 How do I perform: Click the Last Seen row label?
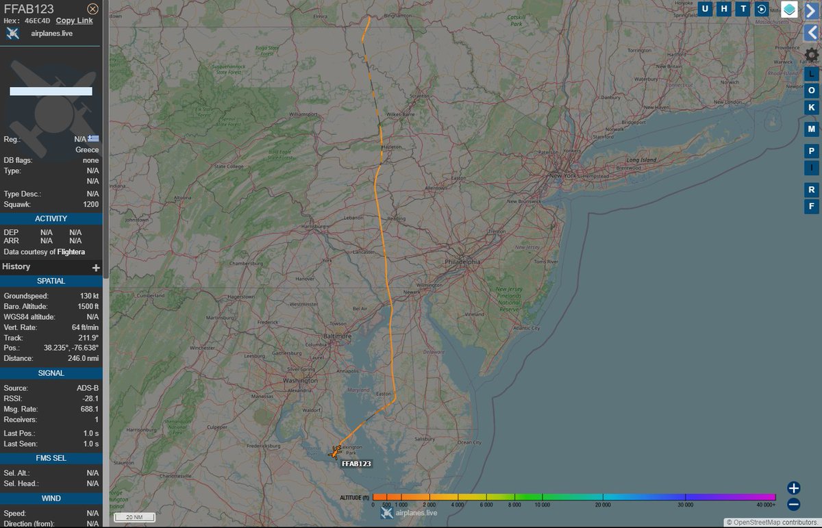(20, 444)
